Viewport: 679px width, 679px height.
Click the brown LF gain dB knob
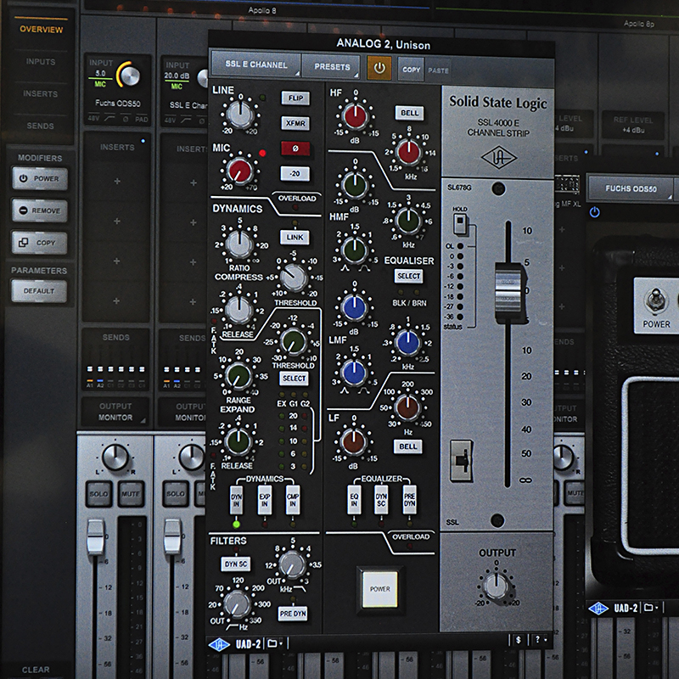click(353, 441)
